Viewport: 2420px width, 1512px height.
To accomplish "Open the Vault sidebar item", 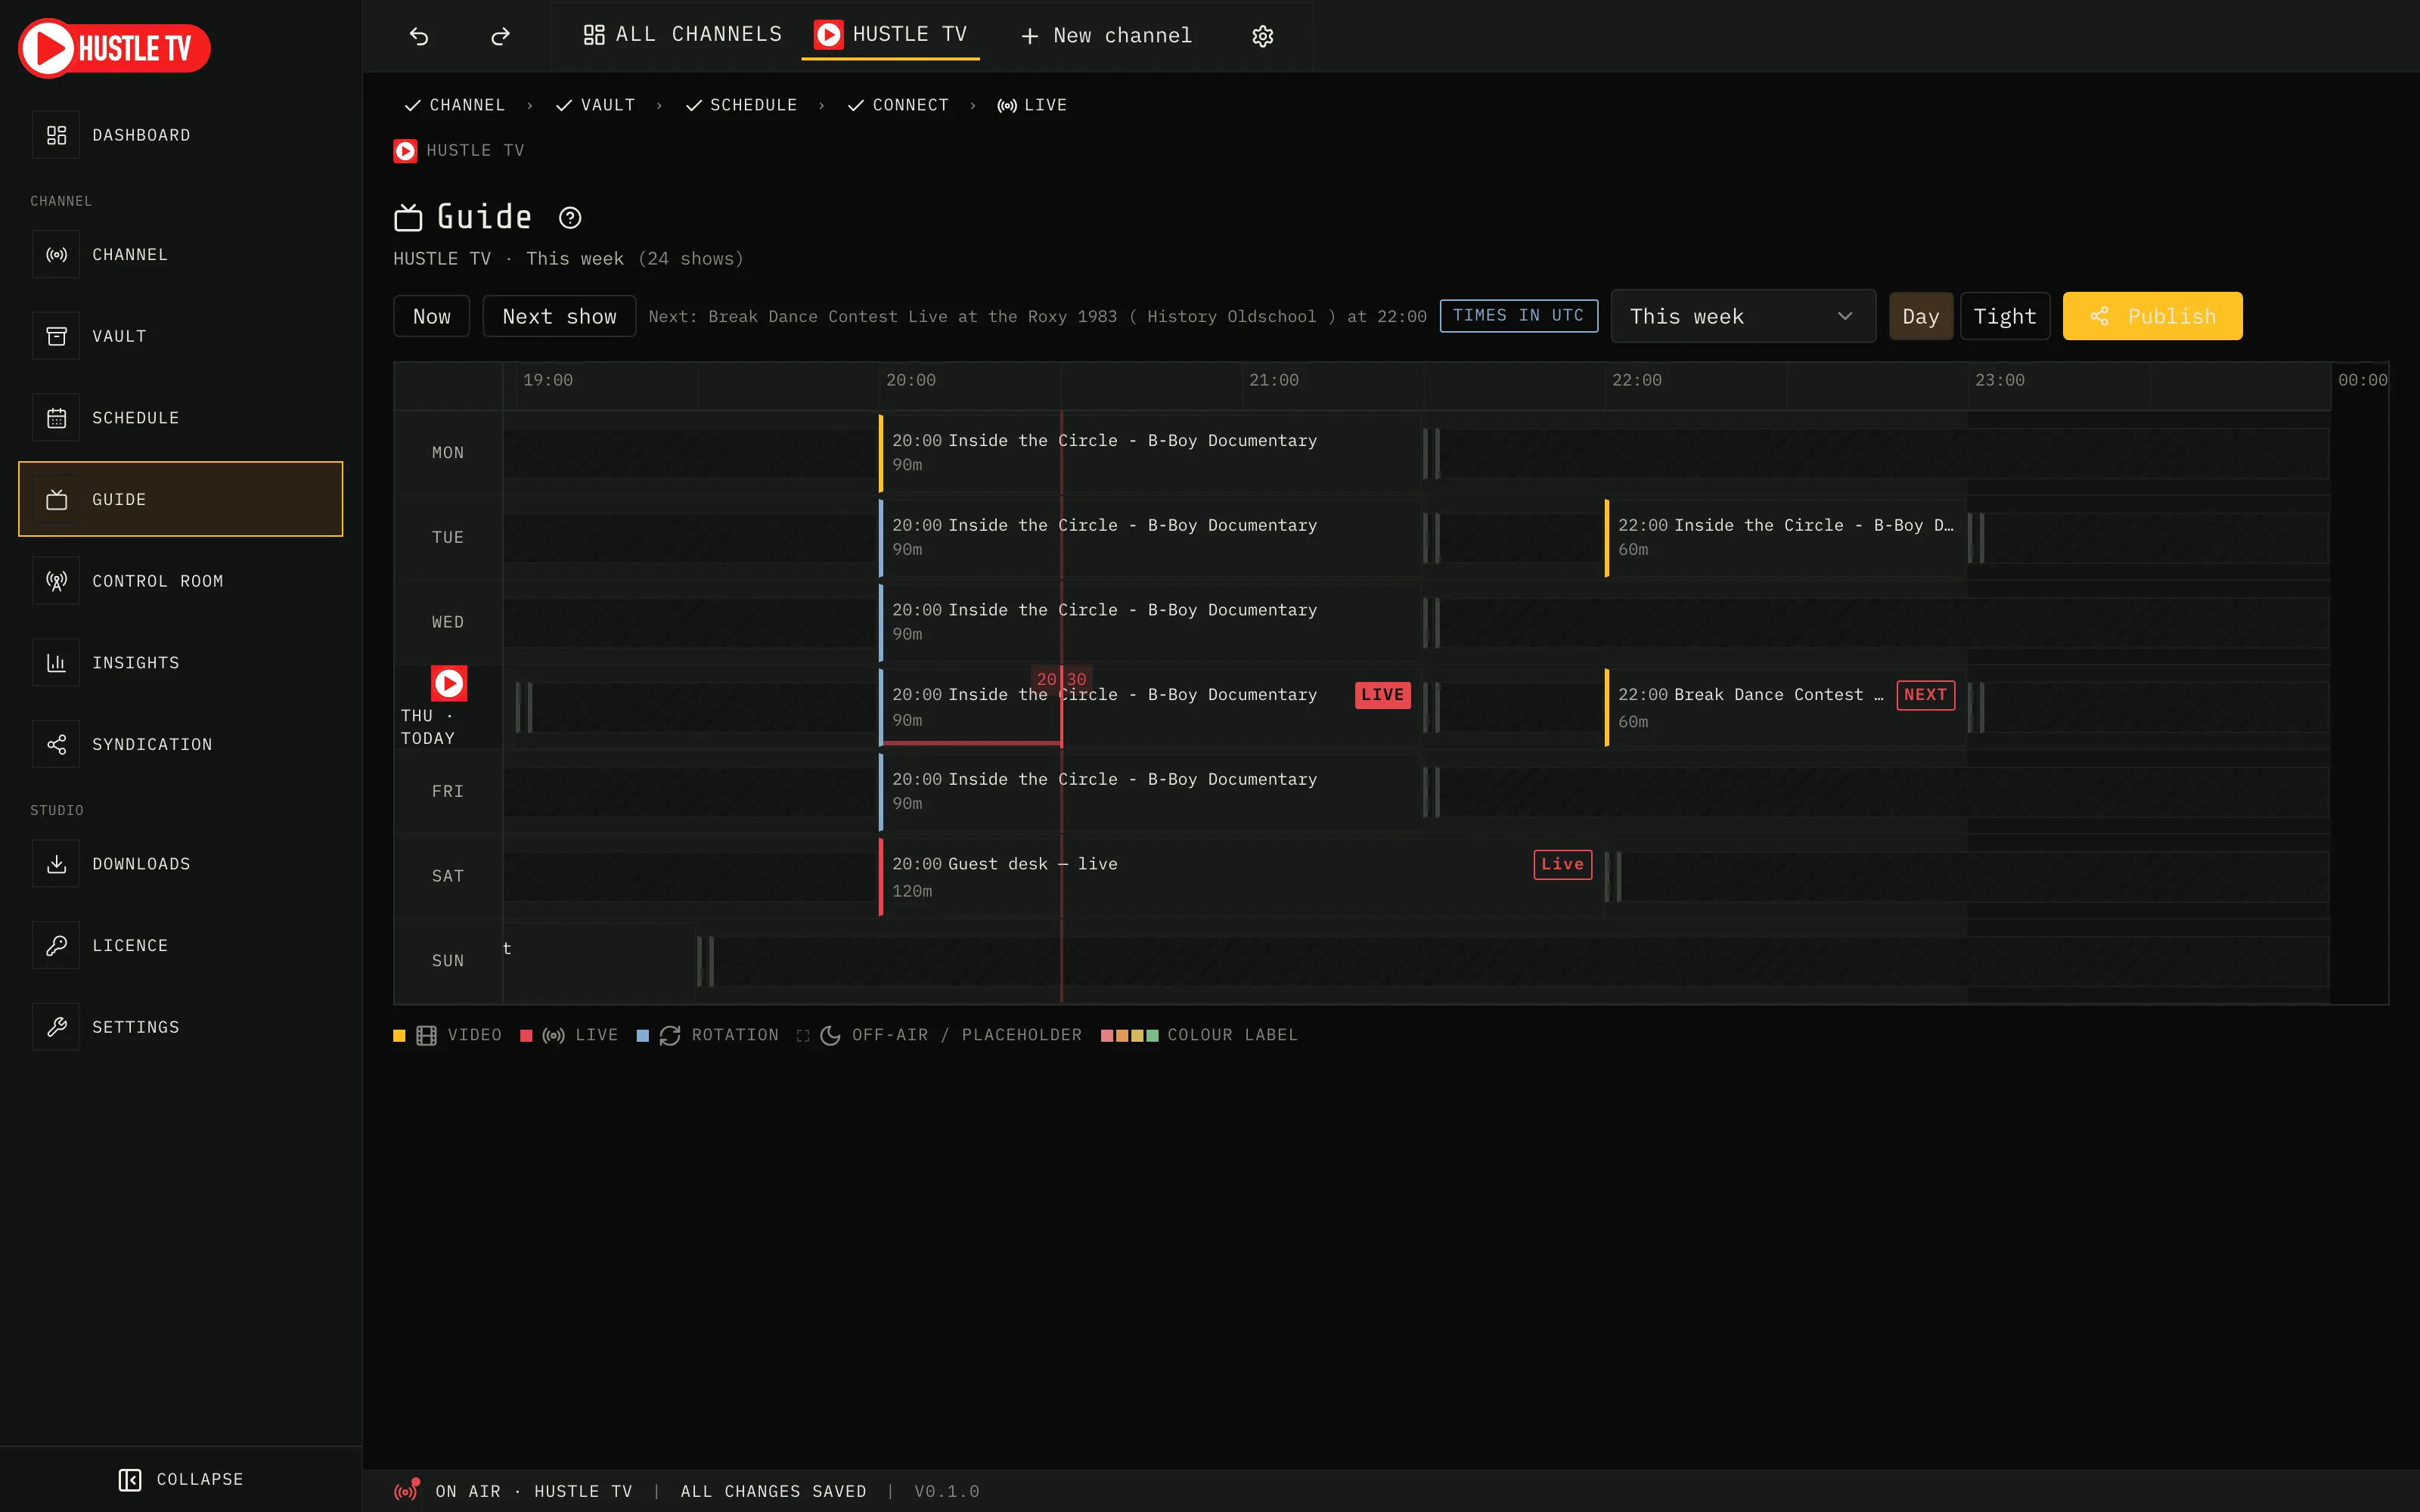I will click(x=180, y=336).
